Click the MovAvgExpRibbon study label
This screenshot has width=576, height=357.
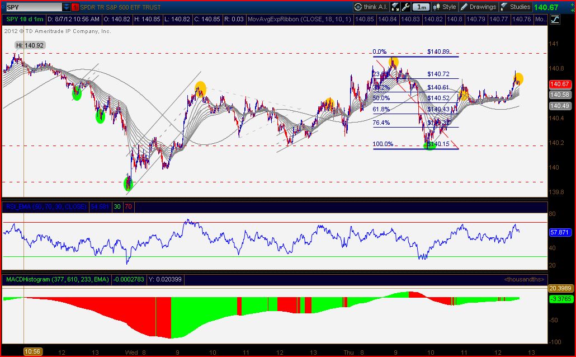point(299,19)
